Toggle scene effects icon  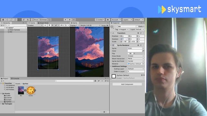pyautogui.click(x=56, y=25)
